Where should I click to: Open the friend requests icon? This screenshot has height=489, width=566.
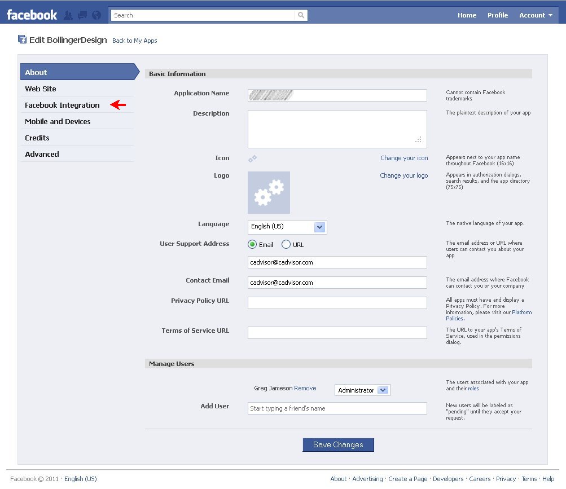coord(67,15)
